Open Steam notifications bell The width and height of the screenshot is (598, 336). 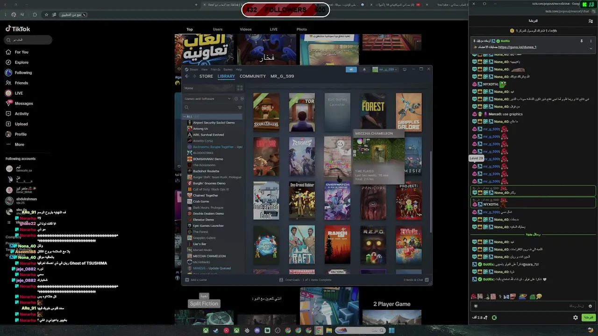click(x=364, y=70)
